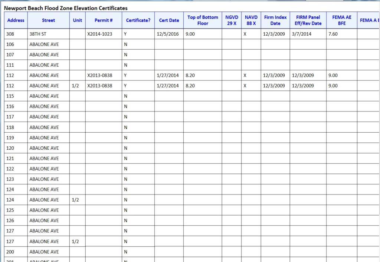
Task: Click the 3/7/2014 FIRM panel date cell
Action: [302, 34]
